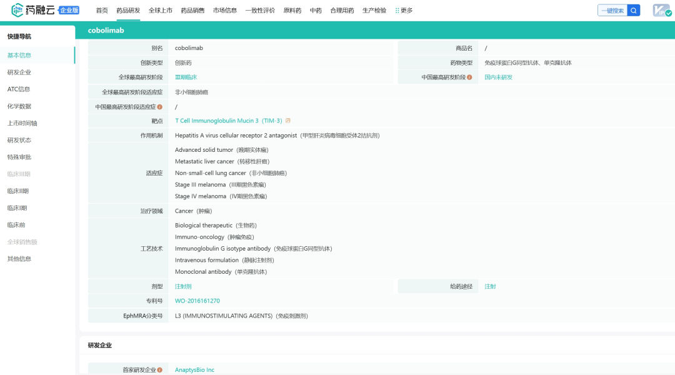Go to 化学数据 sidebar section
Viewport: 675px width, 375px height.
coord(19,106)
